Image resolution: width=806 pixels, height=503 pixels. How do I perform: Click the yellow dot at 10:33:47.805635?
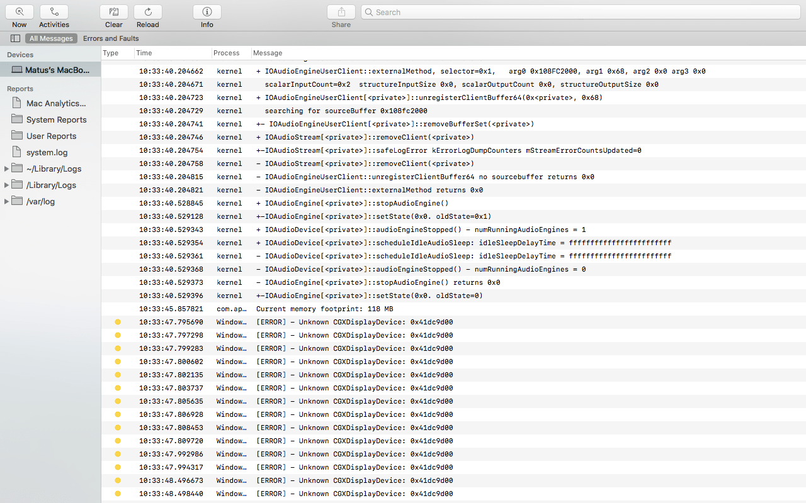118,401
